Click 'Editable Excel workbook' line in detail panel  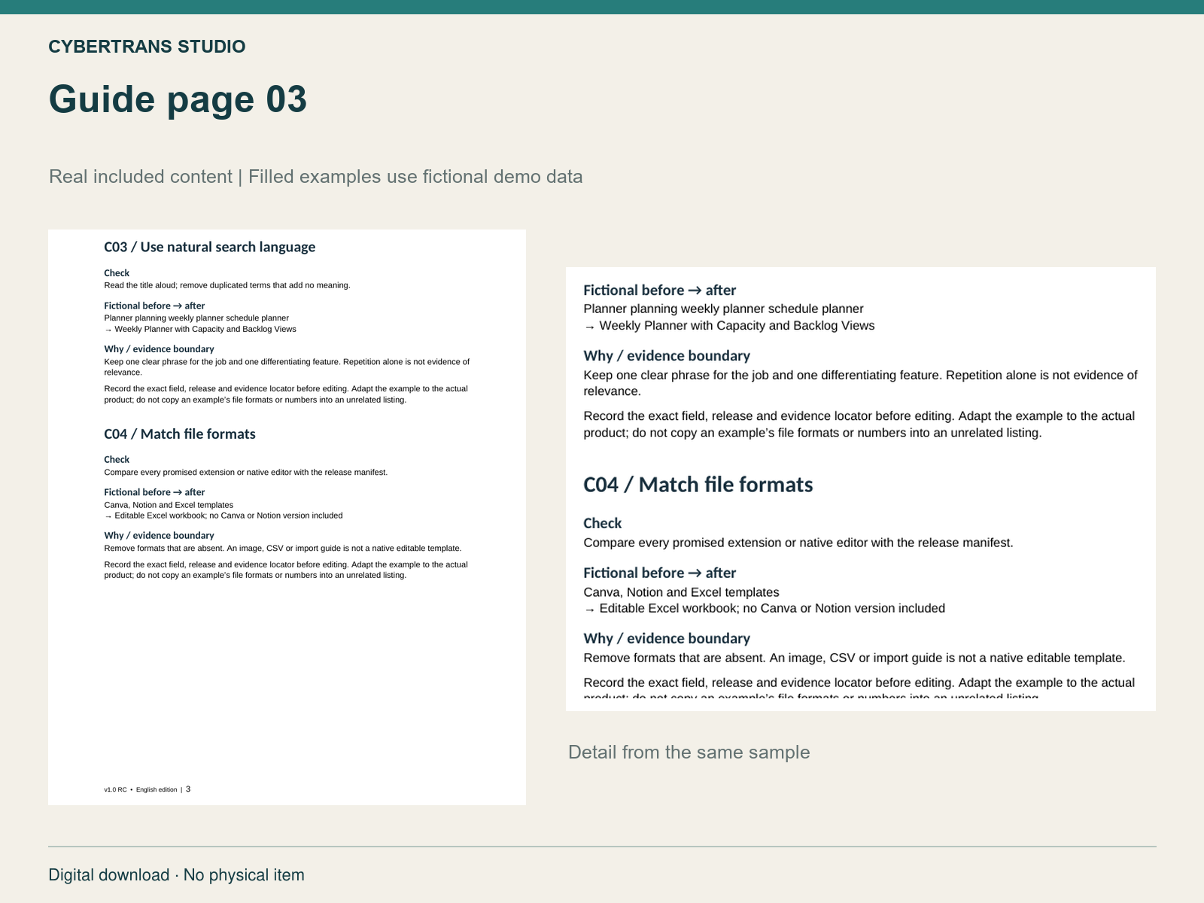pyautogui.click(x=765, y=608)
